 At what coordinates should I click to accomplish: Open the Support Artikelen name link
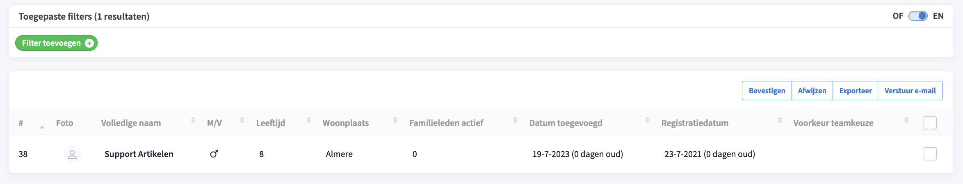139,154
